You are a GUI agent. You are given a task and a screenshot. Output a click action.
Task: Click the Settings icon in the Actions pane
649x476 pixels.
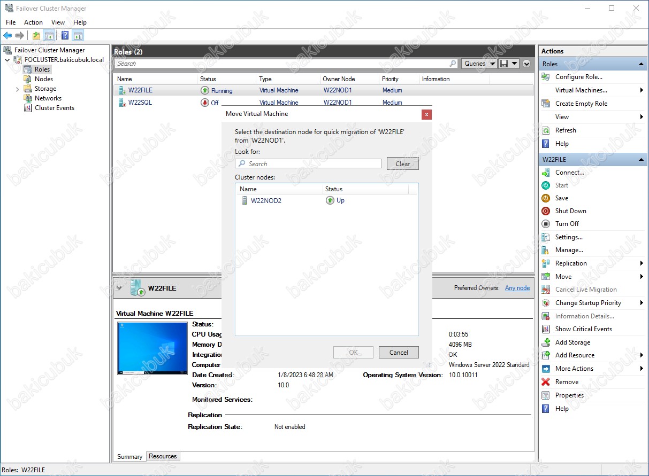[546, 237]
